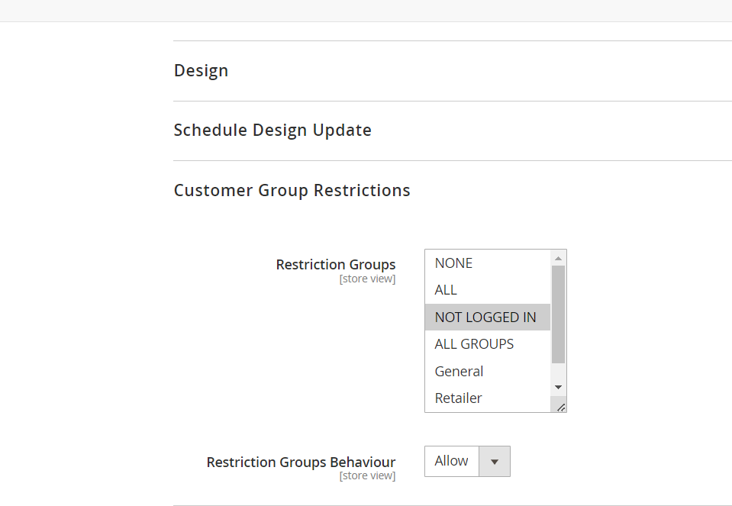
Task: Pick ALL GROUPS in the list
Action: coord(474,344)
